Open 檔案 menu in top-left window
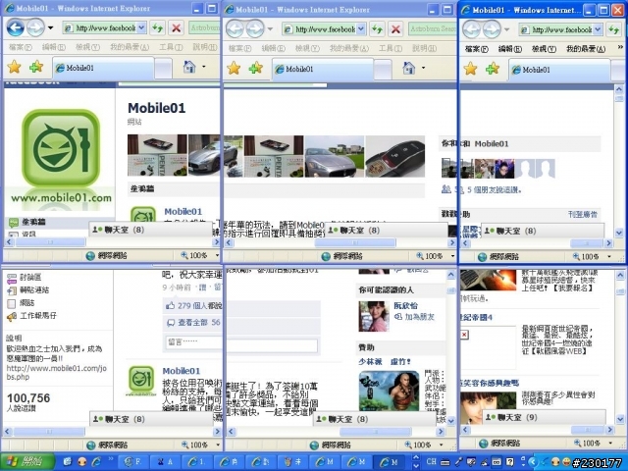 point(20,47)
